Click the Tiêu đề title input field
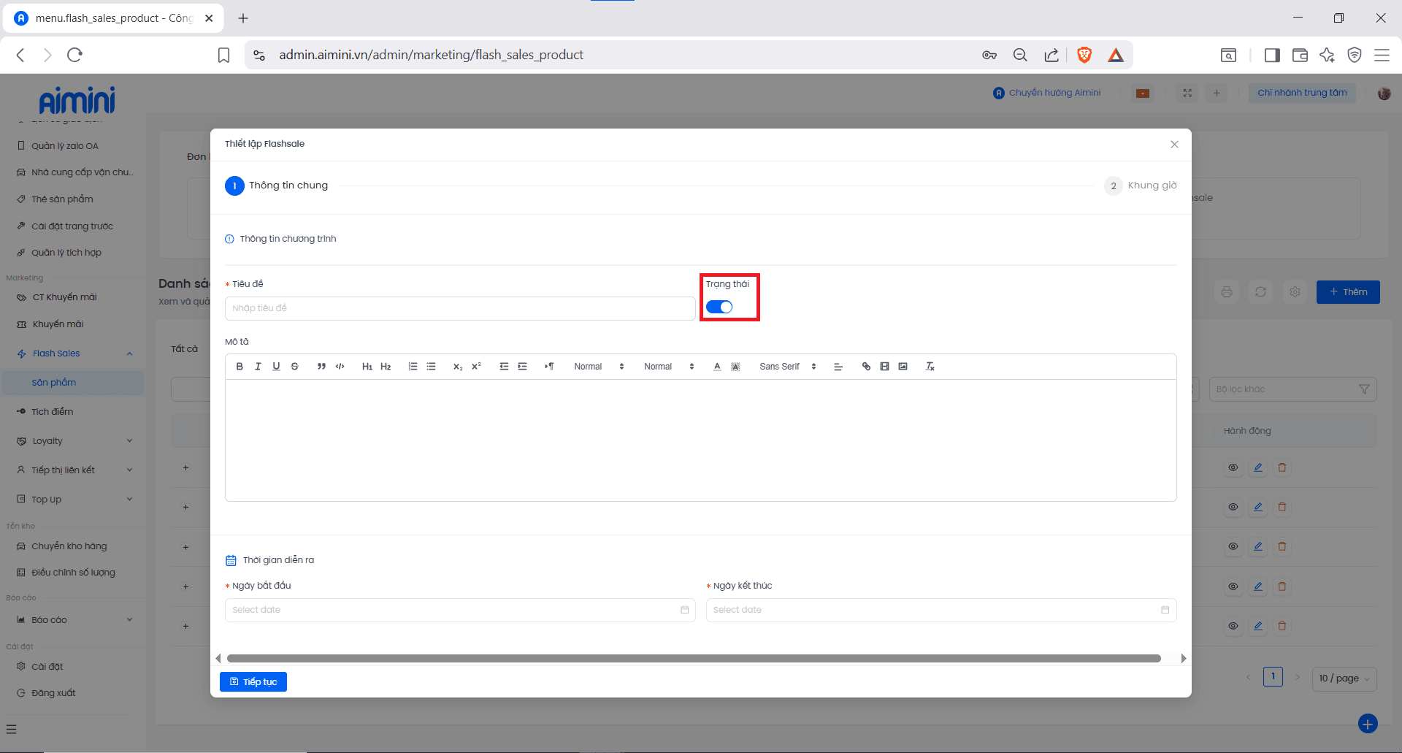The height and width of the screenshot is (753, 1402). pos(459,308)
